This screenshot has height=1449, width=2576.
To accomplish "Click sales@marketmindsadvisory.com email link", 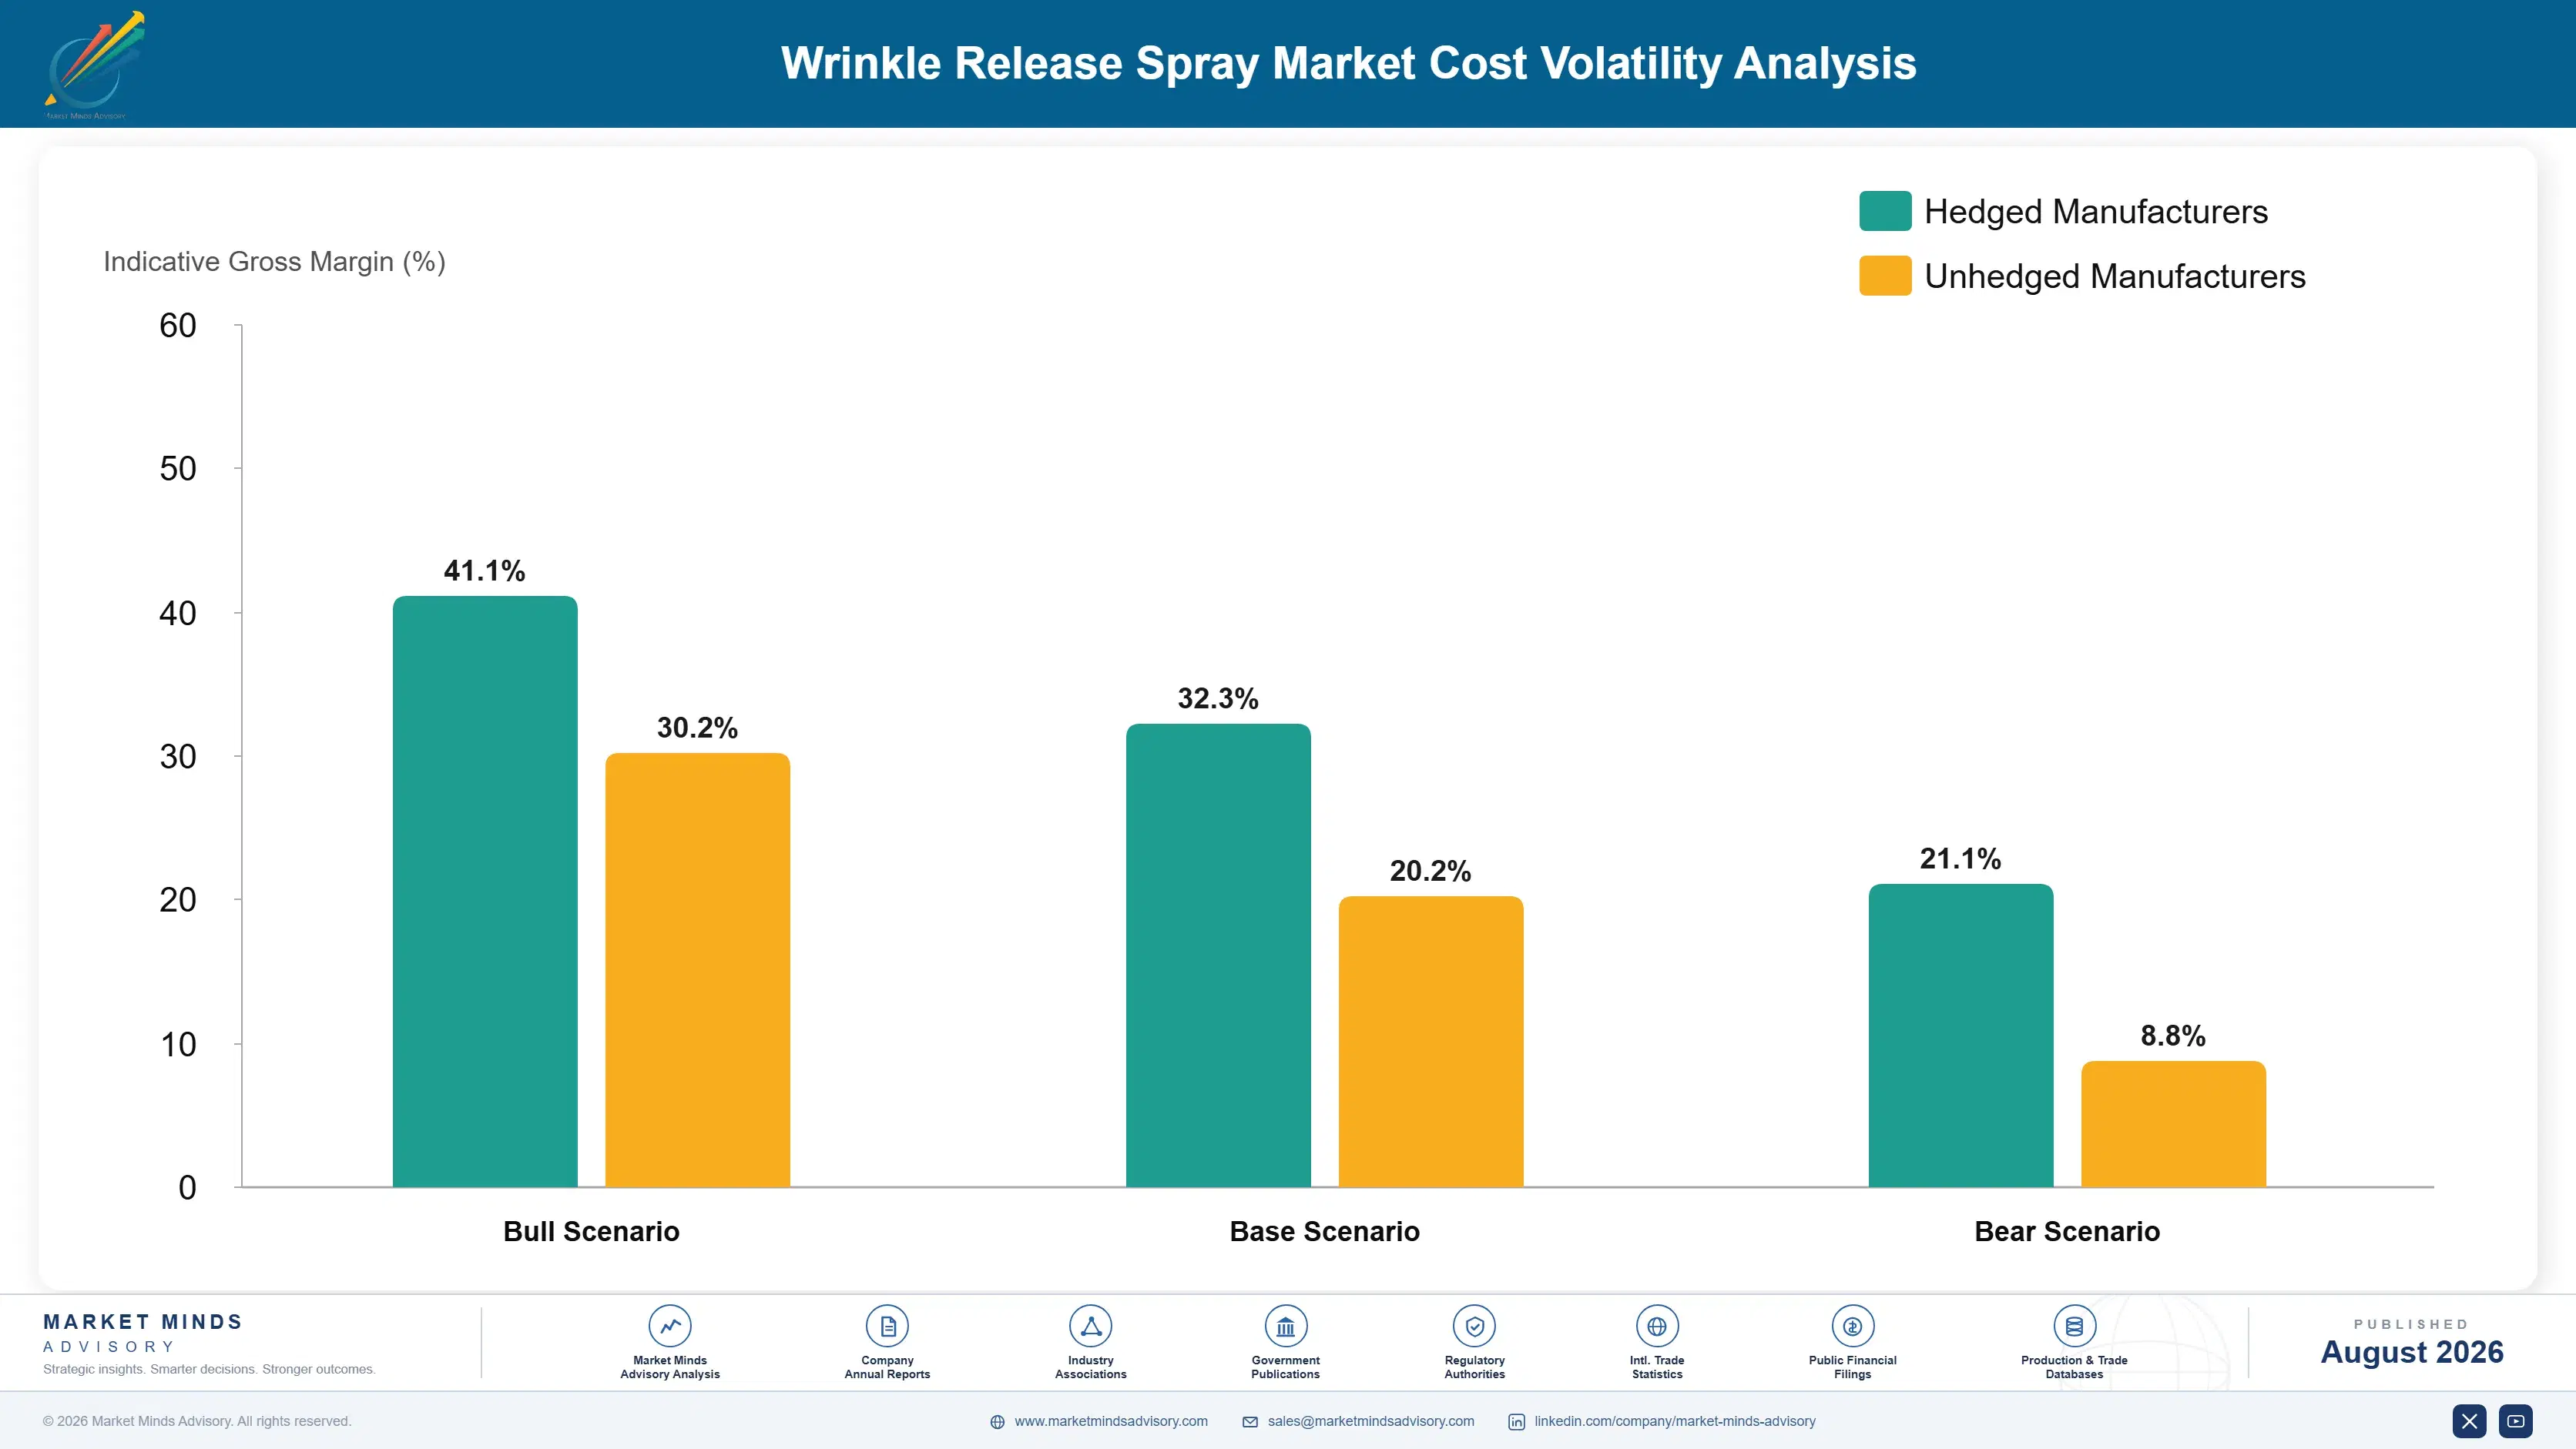I will pos(1371,1421).
